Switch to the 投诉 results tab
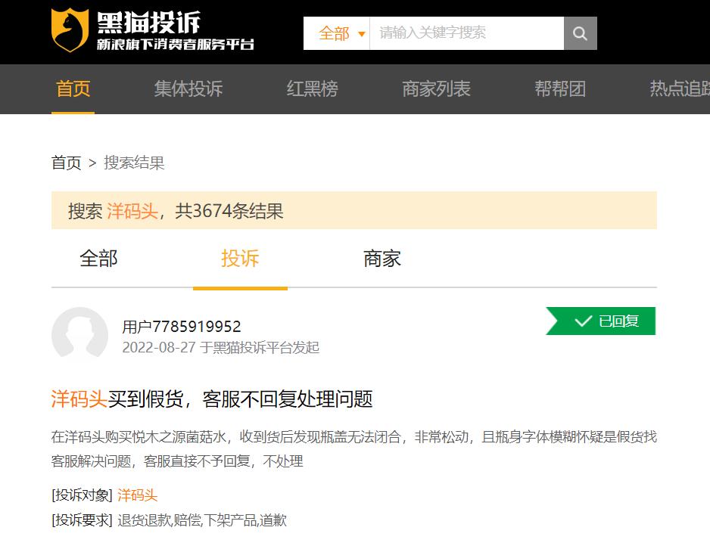 tap(240, 259)
